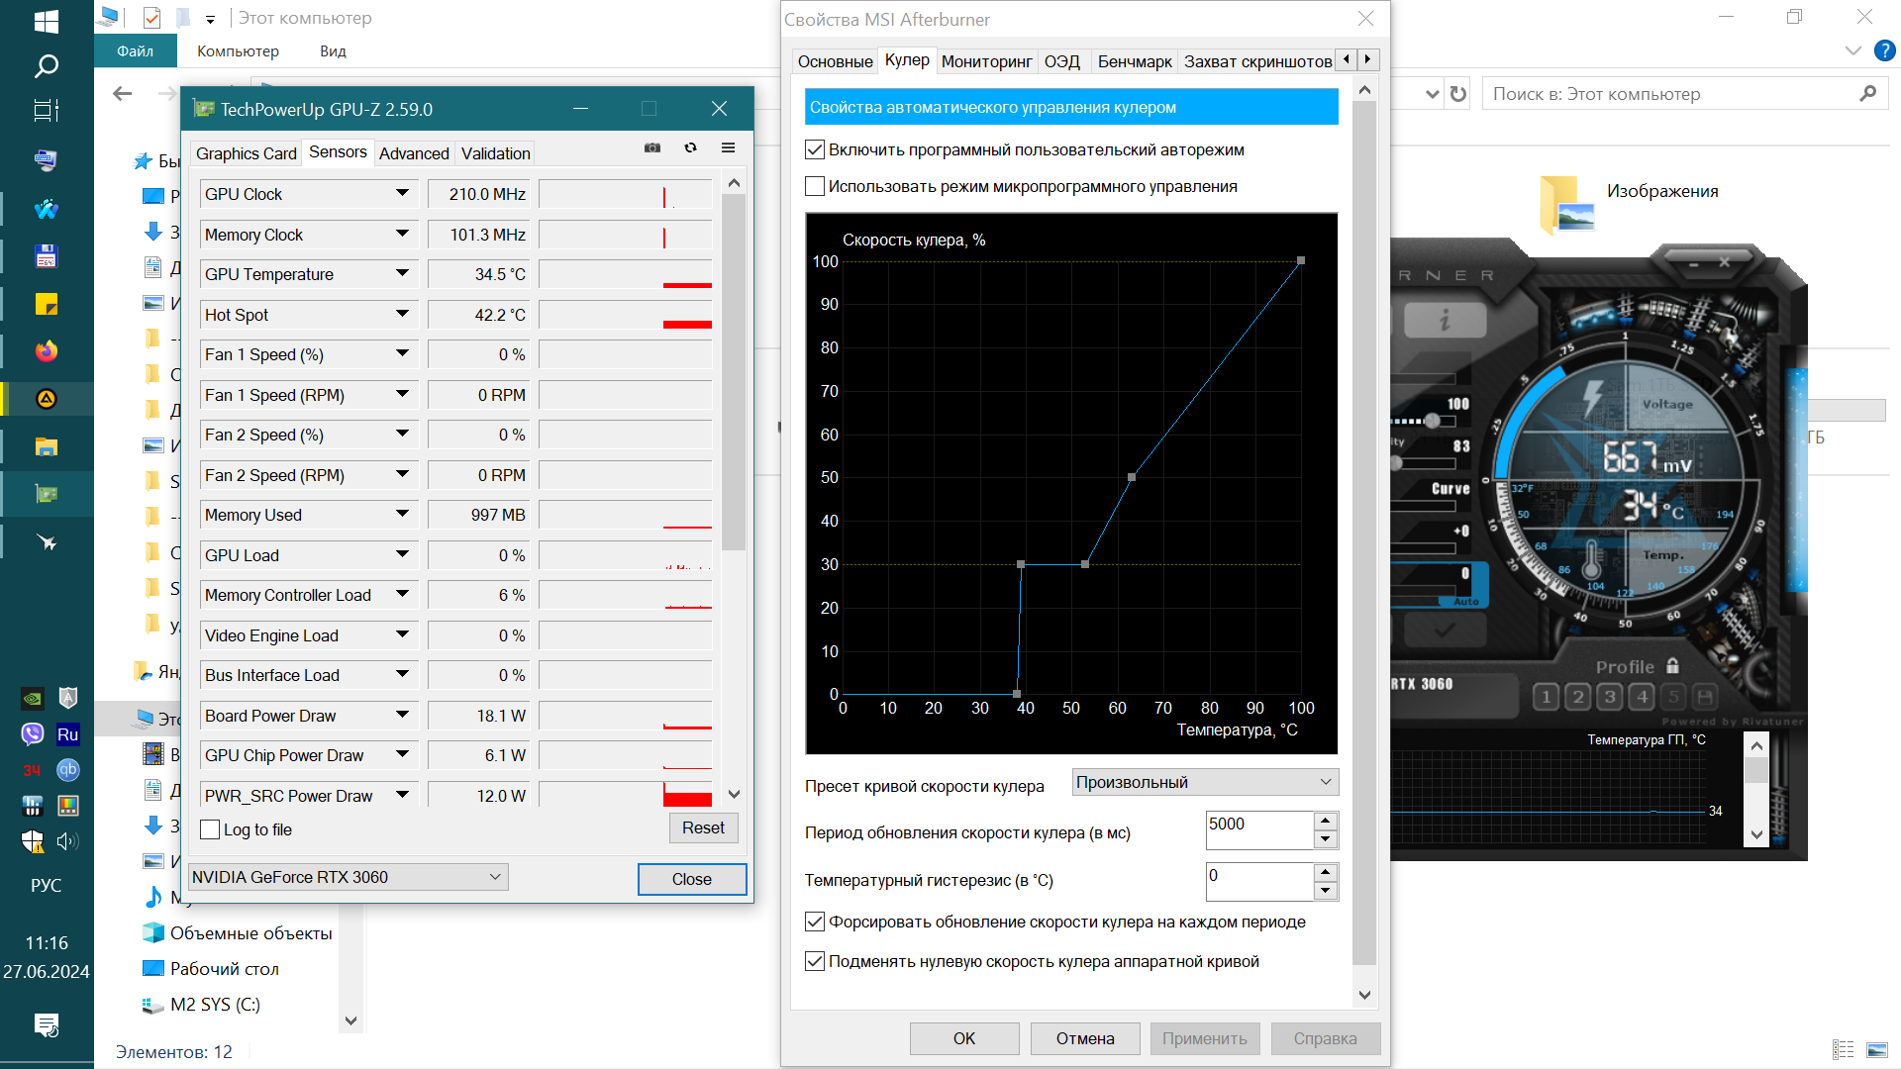Click the 50% fan curve point
Screen dimensions: 1901x1069
[x=1132, y=477]
